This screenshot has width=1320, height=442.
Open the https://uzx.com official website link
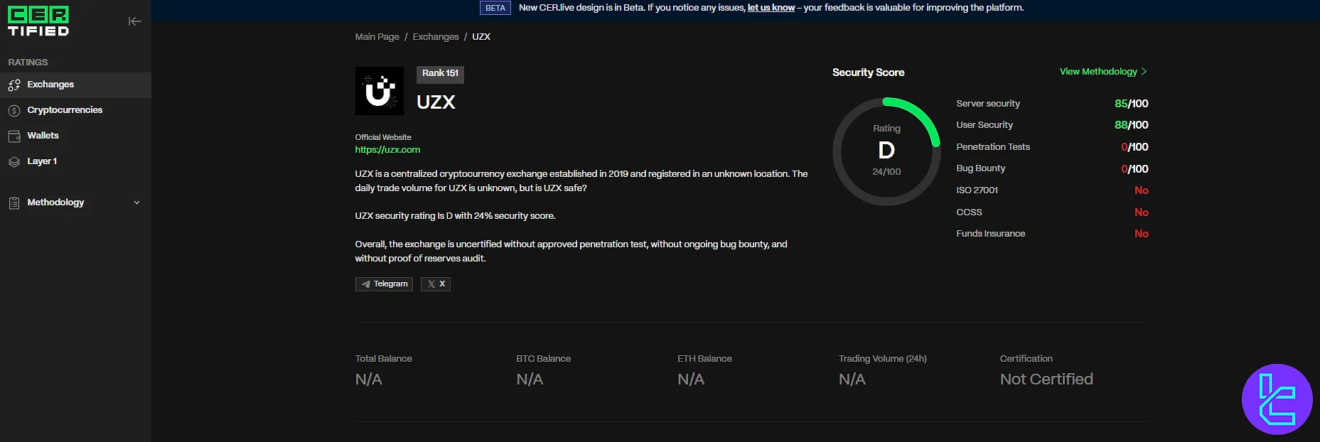(387, 150)
